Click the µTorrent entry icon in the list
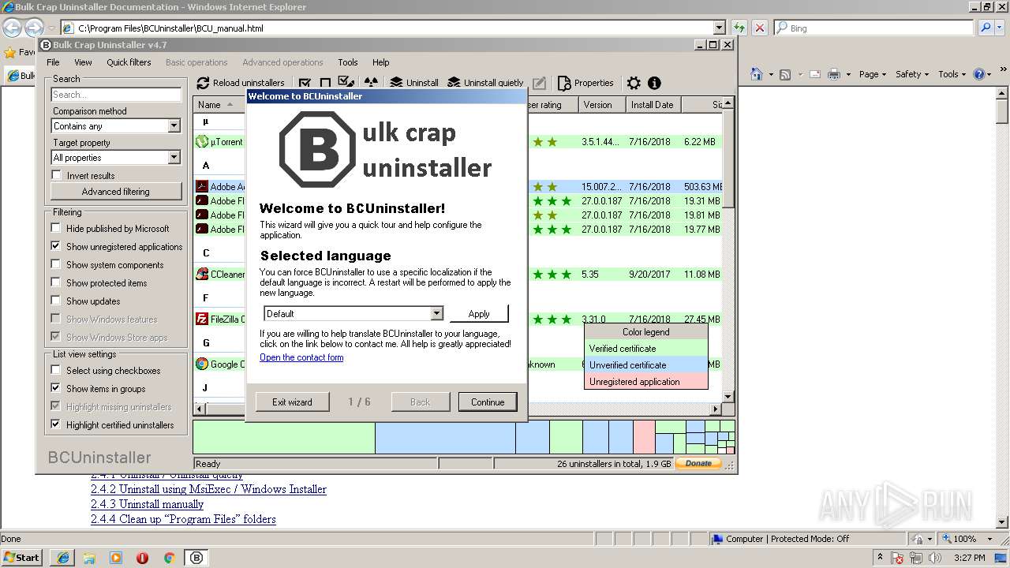The width and height of the screenshot is (1010, 568). click(x=202, y=142)
